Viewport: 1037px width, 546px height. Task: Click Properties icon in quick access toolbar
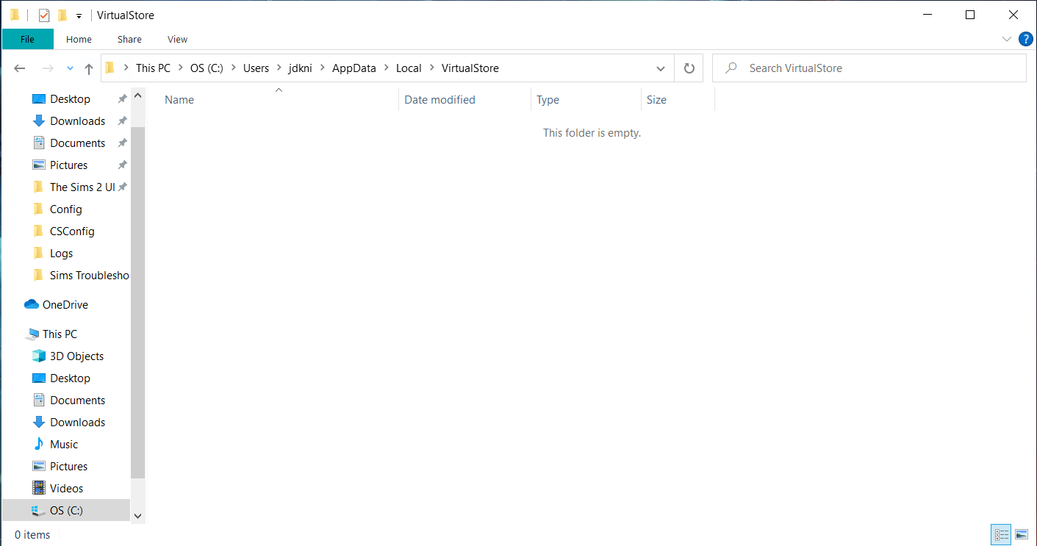pyautogui.click(x=44, y=15)
